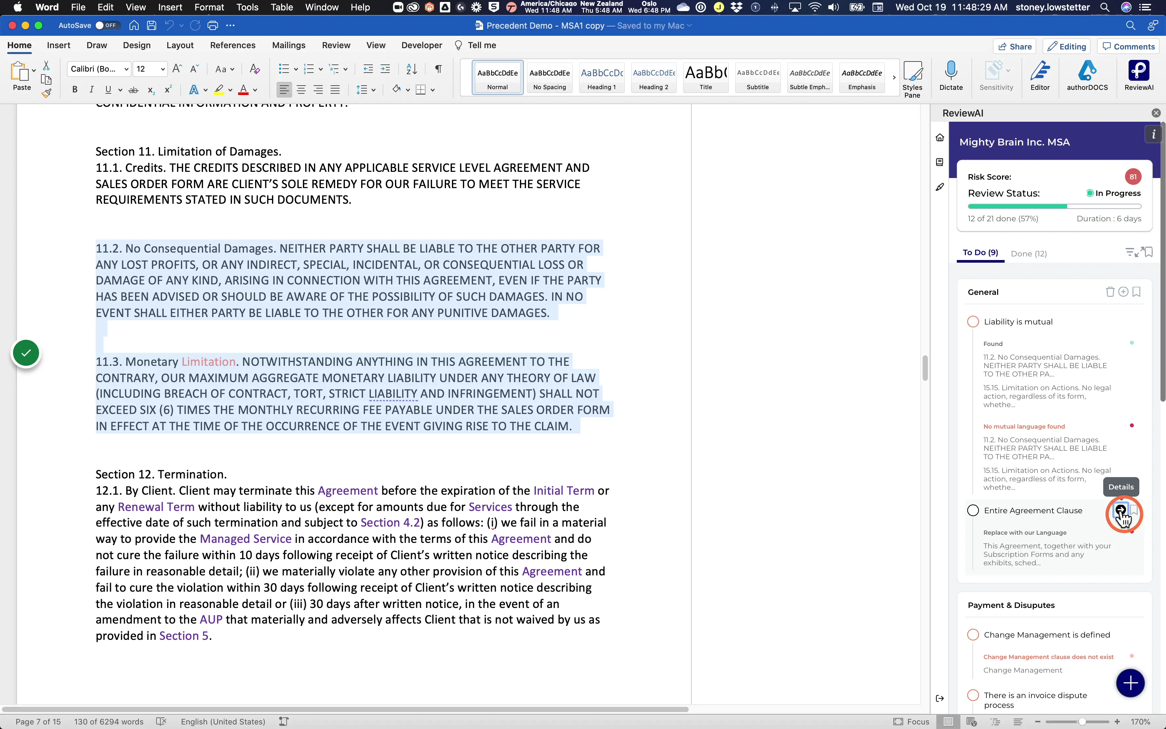Check off 'Entire Agreement Clause'

pyautogui.click(x=973, y=510)
